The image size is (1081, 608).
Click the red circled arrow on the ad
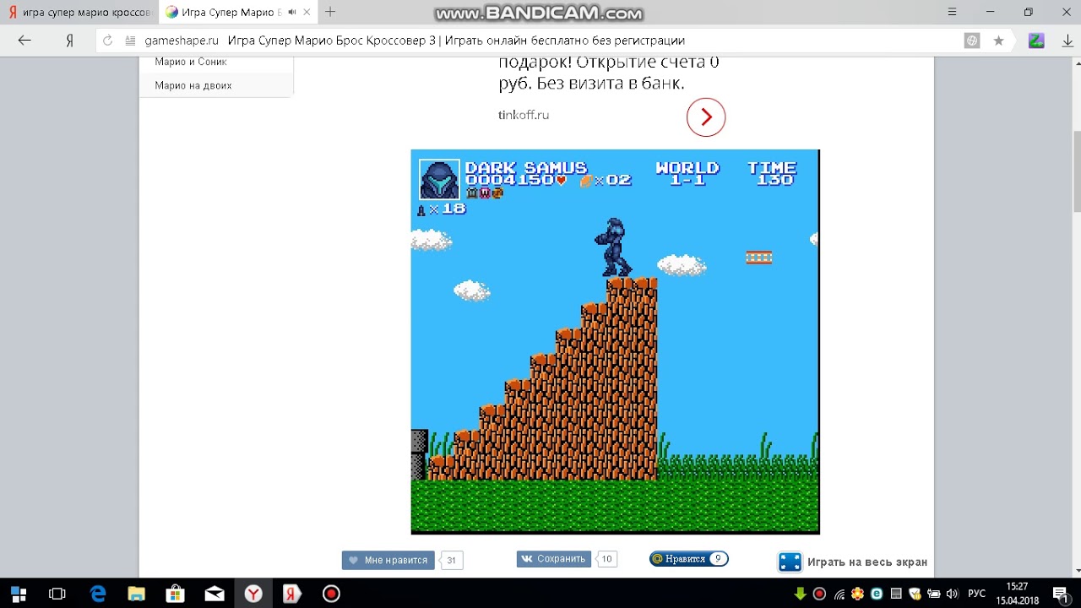[x=706, y=117]
